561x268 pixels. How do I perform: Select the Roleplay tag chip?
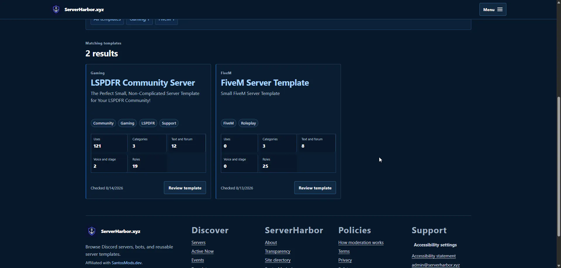(248, 123)
